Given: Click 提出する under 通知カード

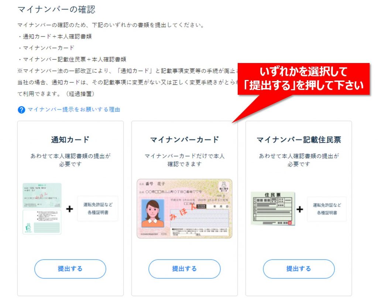Looking at the screenshot, I should coord(70,269).
